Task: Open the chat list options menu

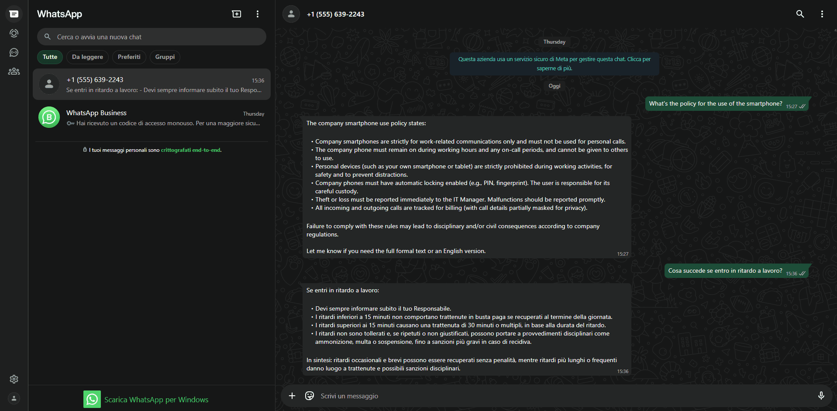Action: point(258,14)
